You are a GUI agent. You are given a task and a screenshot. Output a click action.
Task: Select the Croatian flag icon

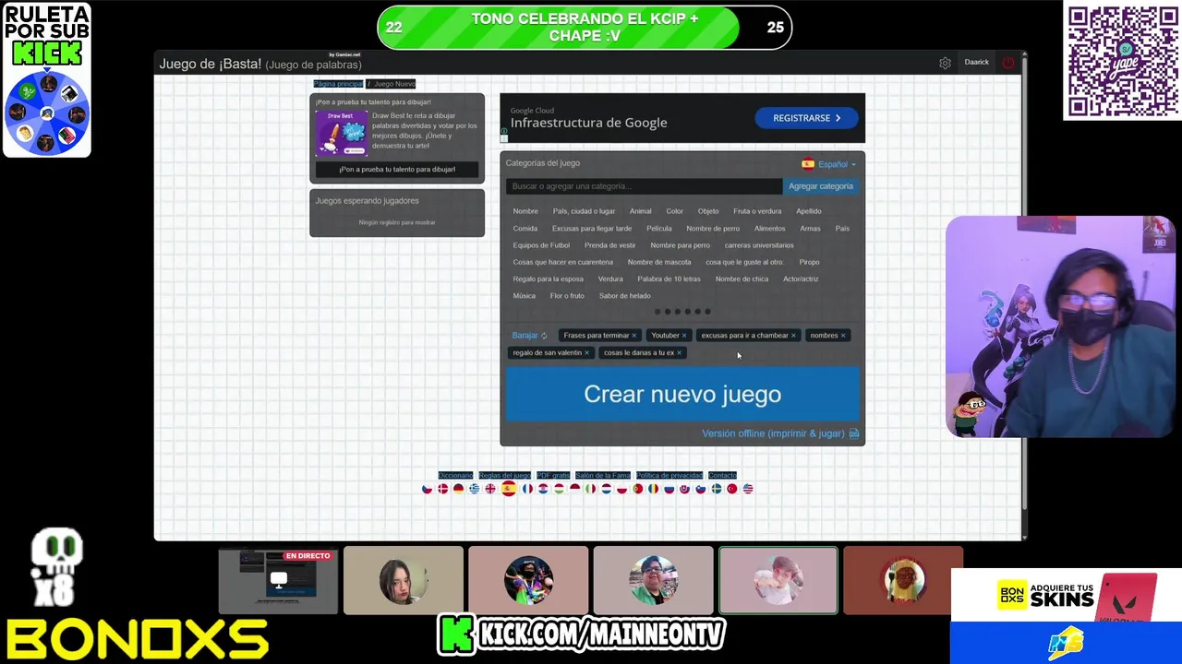[543, 489]
